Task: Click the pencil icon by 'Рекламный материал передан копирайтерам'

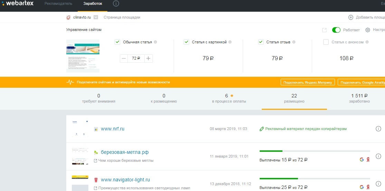Action: point(262,129)
